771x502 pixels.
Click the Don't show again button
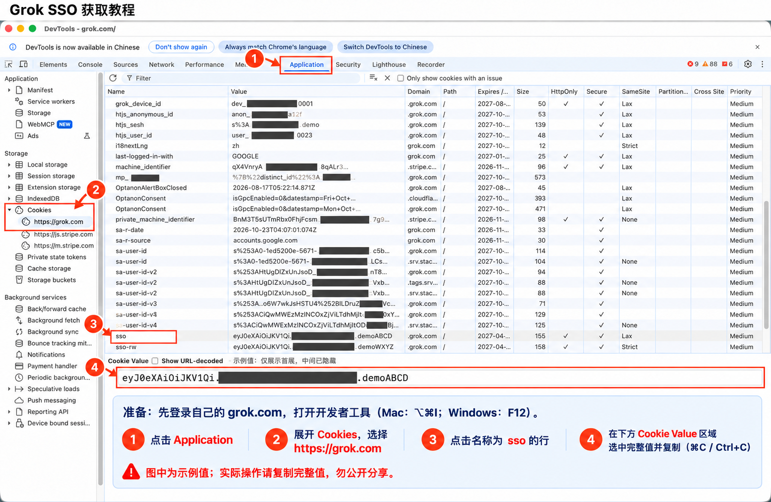[181, 47]
